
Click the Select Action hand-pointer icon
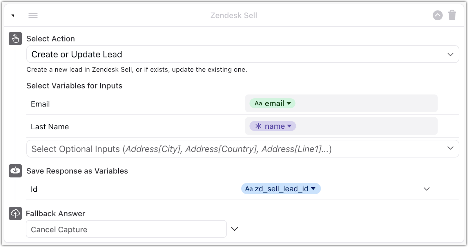click(15, 39)
